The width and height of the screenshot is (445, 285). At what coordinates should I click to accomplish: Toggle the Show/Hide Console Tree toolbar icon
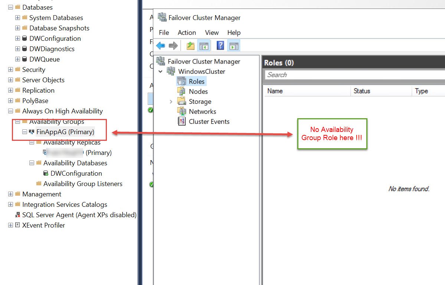point(204,46)
